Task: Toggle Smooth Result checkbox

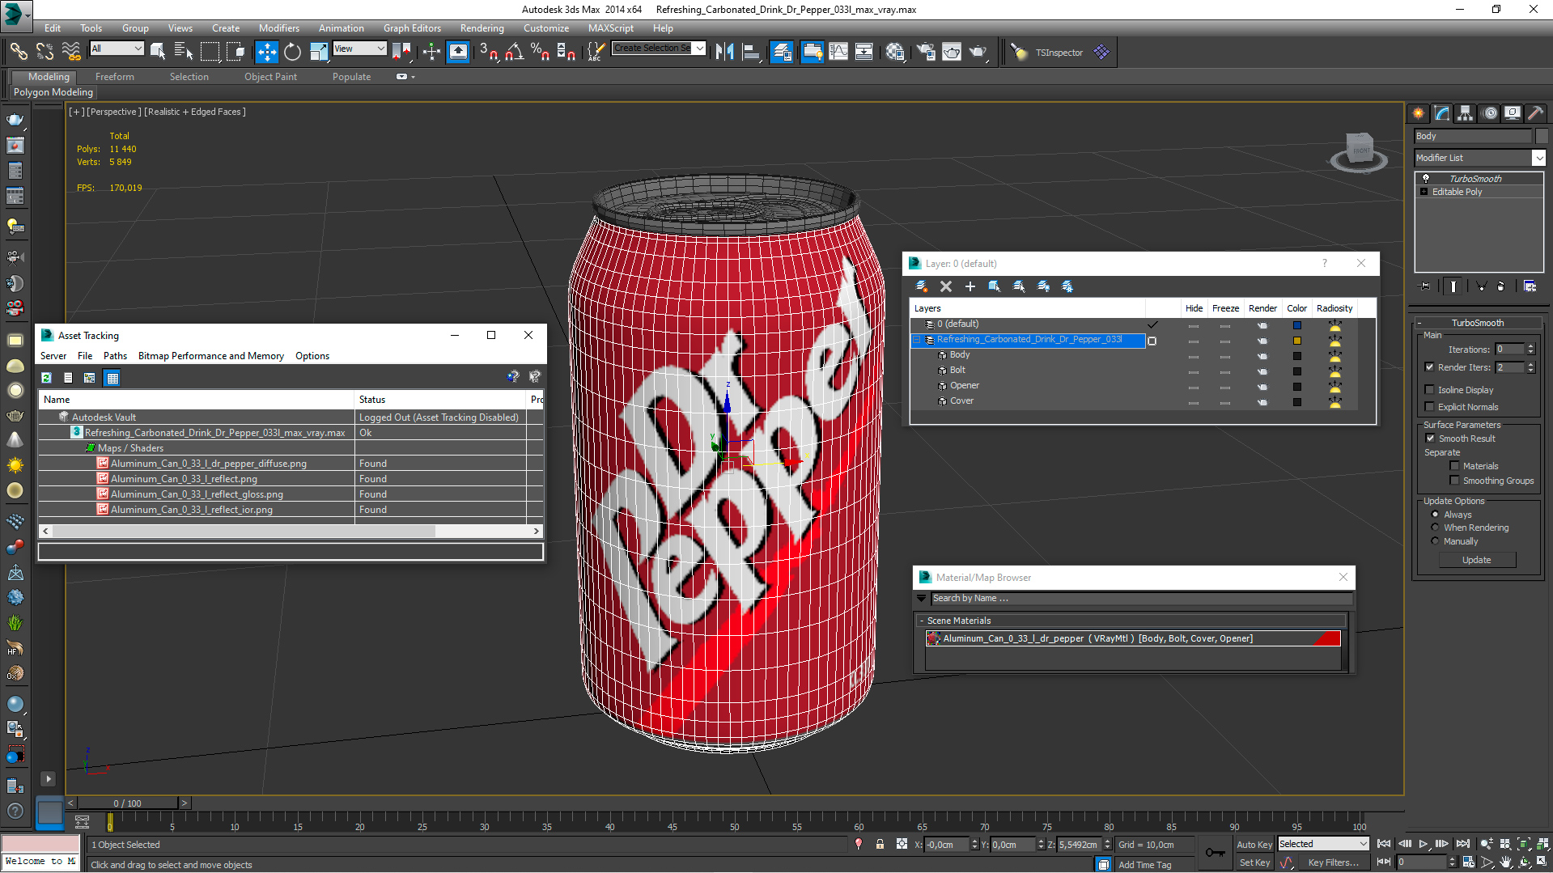Action: click(1430, 439)
